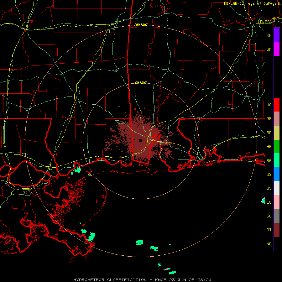Click the "50 NMI" range ring label
282x282 pixels.
pyautogui.click(x=141, y=83)
